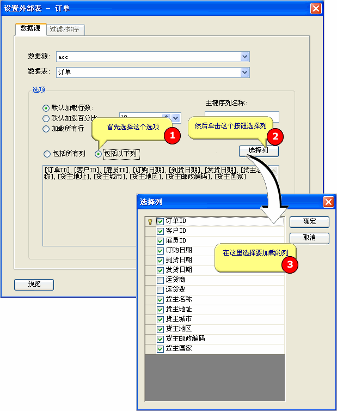This screenshot has width=337, height=411.
Task: Open the 数据表 dropdown list
Action: point(245,72)
